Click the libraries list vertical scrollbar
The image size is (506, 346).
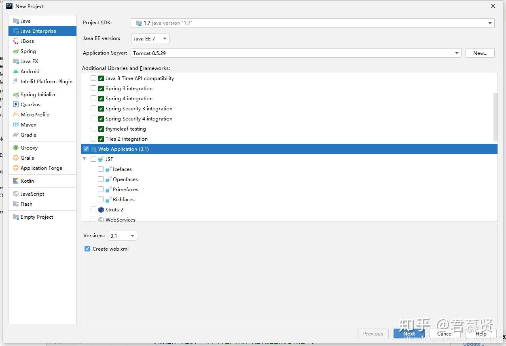[495, 117]
